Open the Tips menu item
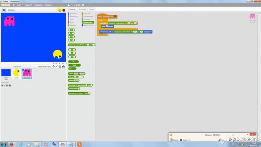The image size is (261, 147). click(x=38, y=5)
